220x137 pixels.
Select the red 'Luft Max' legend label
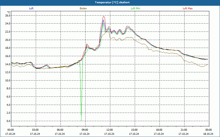coord(188,8)
